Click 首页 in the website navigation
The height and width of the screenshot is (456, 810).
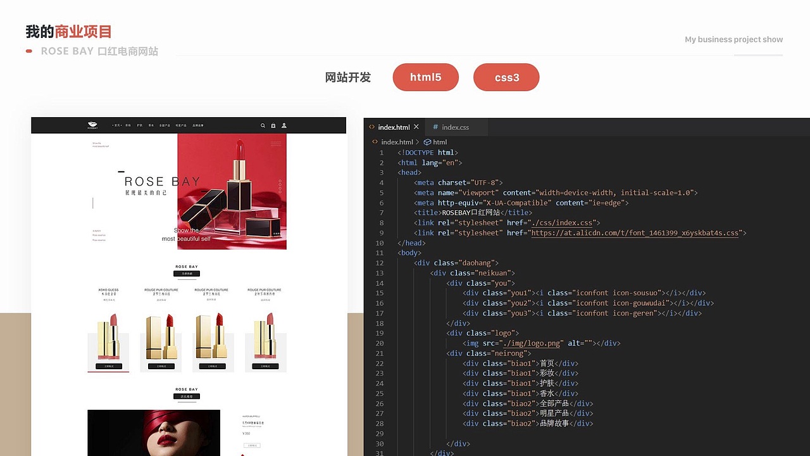(117, 125)
